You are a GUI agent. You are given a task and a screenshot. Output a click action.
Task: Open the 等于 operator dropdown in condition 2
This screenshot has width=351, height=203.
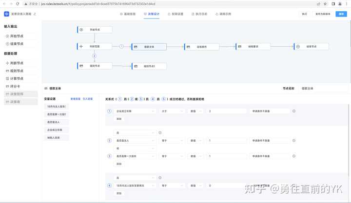[172, 141]
